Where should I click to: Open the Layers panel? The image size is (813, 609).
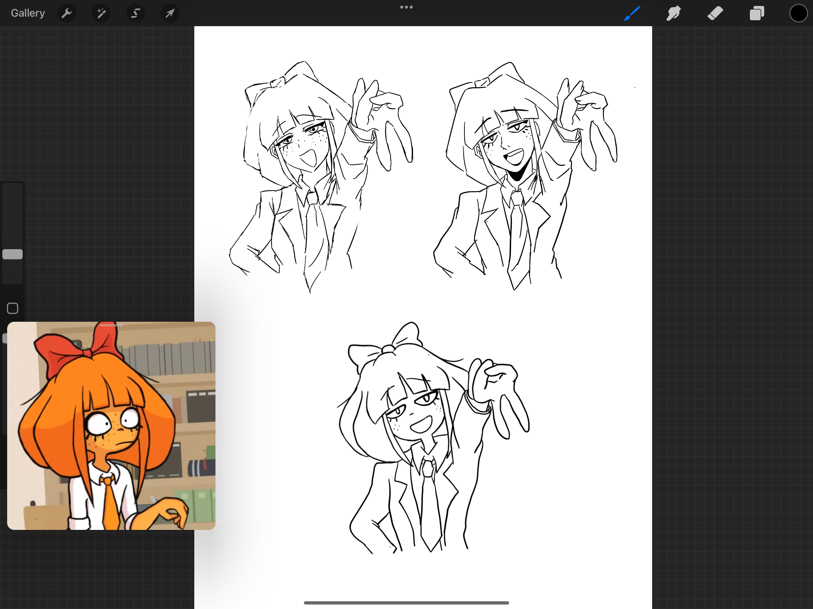pos(757,14)
